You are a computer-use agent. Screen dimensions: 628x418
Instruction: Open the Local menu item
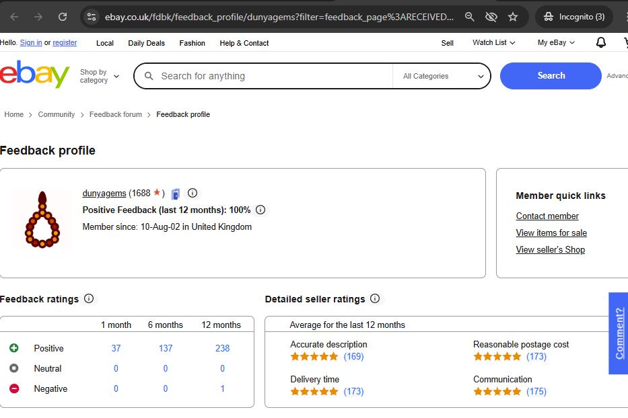click(105, 43)
